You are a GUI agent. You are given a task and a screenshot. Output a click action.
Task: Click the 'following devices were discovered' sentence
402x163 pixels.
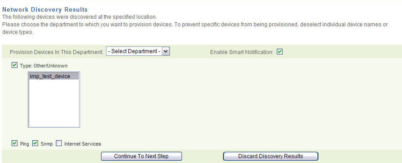[80, 17]
